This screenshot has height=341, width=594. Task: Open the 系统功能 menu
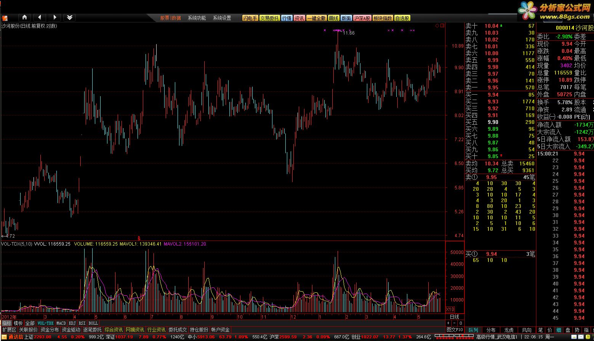coord(197,18)
